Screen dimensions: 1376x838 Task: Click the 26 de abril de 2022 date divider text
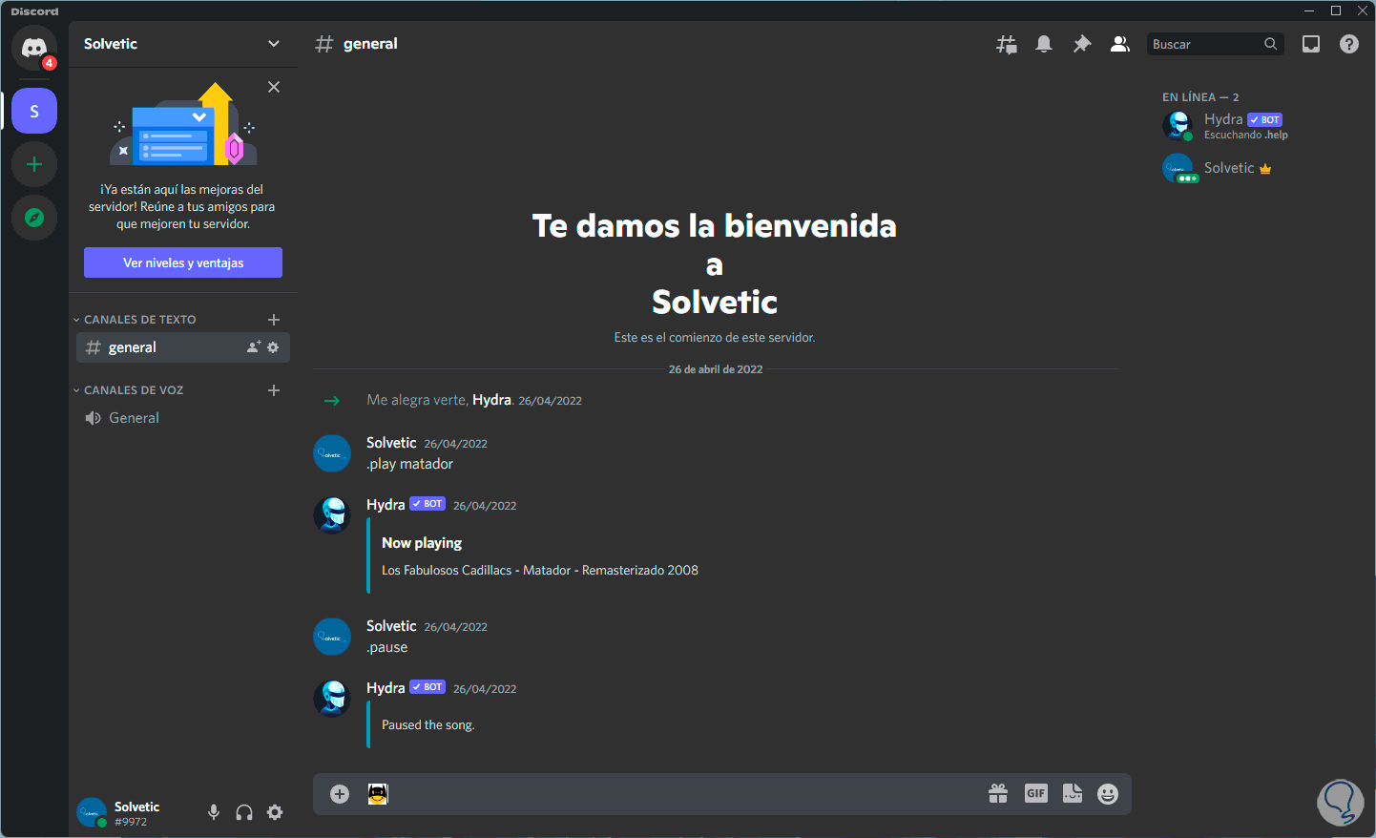(x=716, y=369)
